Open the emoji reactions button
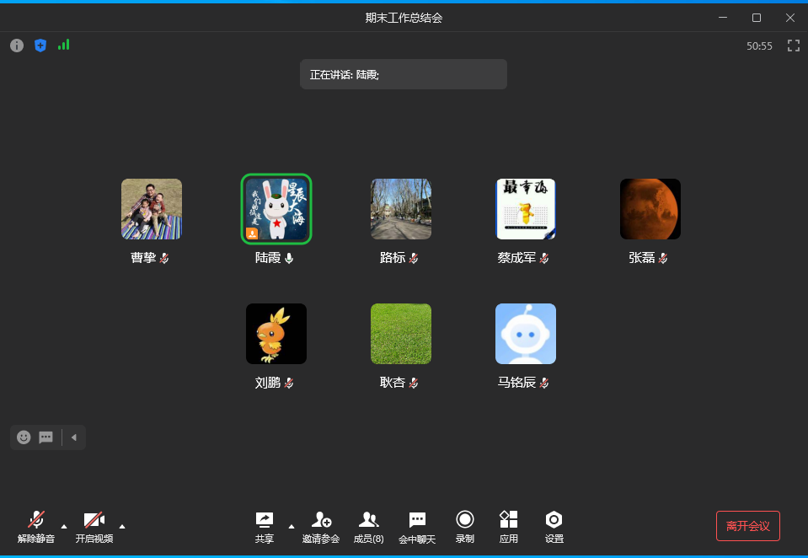 [x=24, y=437]
